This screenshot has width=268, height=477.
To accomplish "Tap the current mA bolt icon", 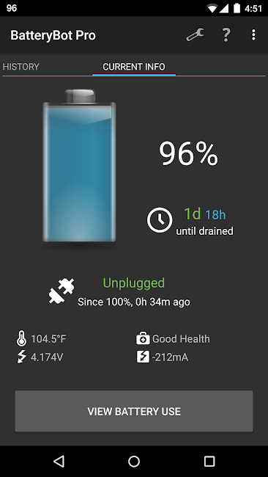I will click(x=143, y=357).
